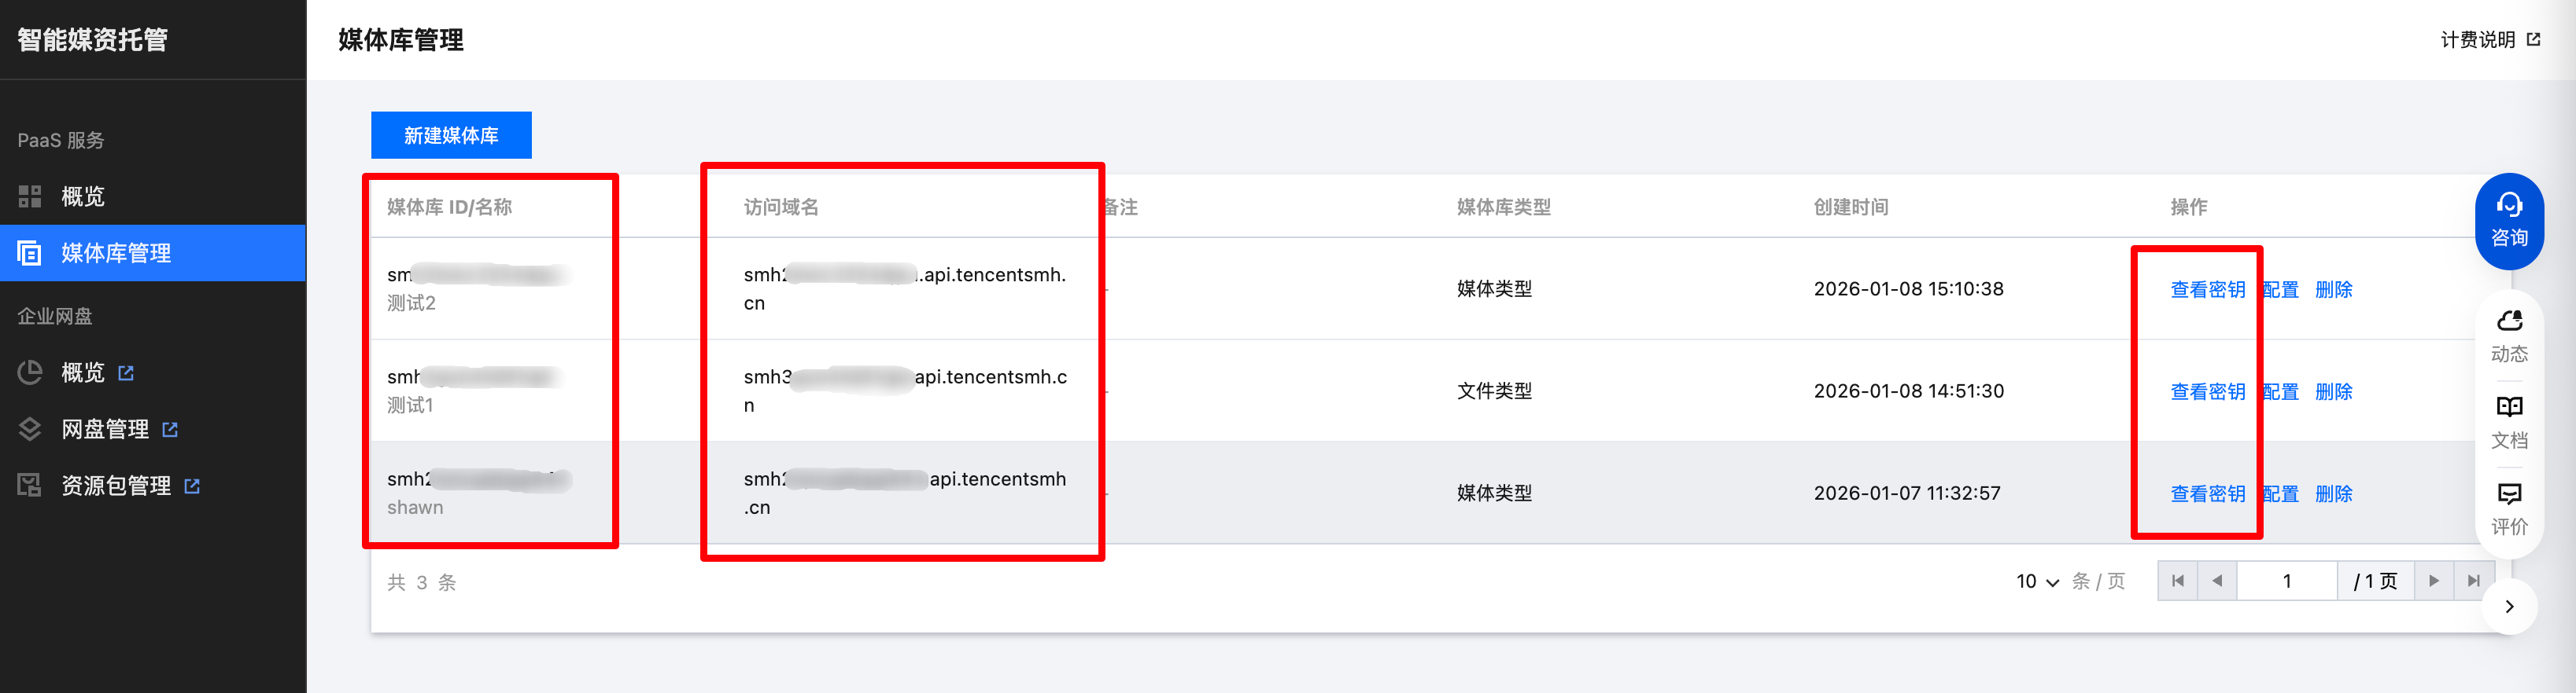Click the external-link icon next to 计费说明
2576x693 pixels.
(2533, 40)
